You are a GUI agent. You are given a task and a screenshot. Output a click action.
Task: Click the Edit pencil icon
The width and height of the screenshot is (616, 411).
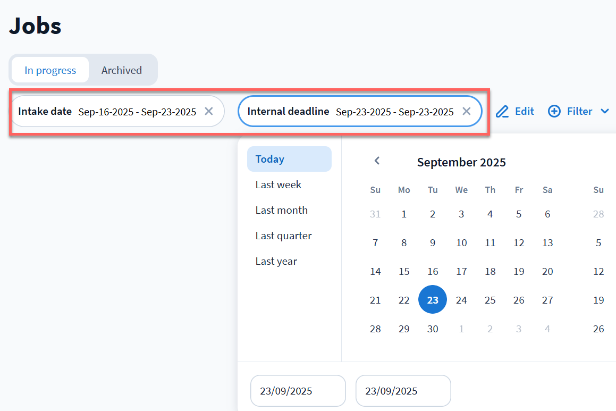[x=502, y=111]
